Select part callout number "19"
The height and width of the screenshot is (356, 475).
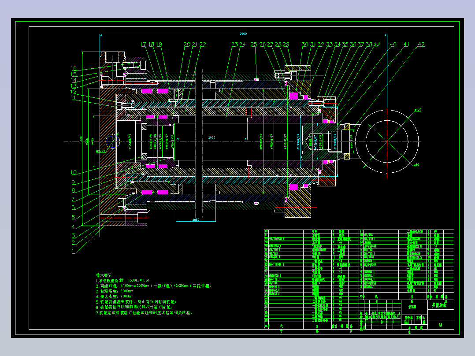159,44
